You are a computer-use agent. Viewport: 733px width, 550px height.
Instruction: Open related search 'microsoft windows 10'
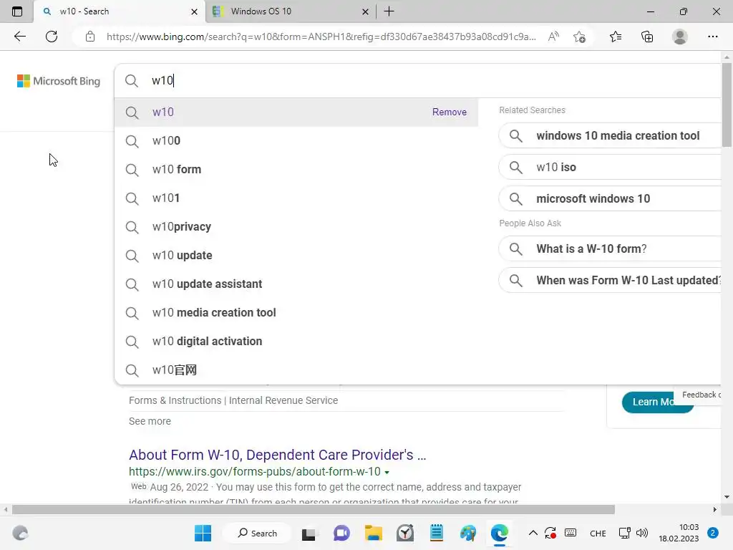pos(610,198)
